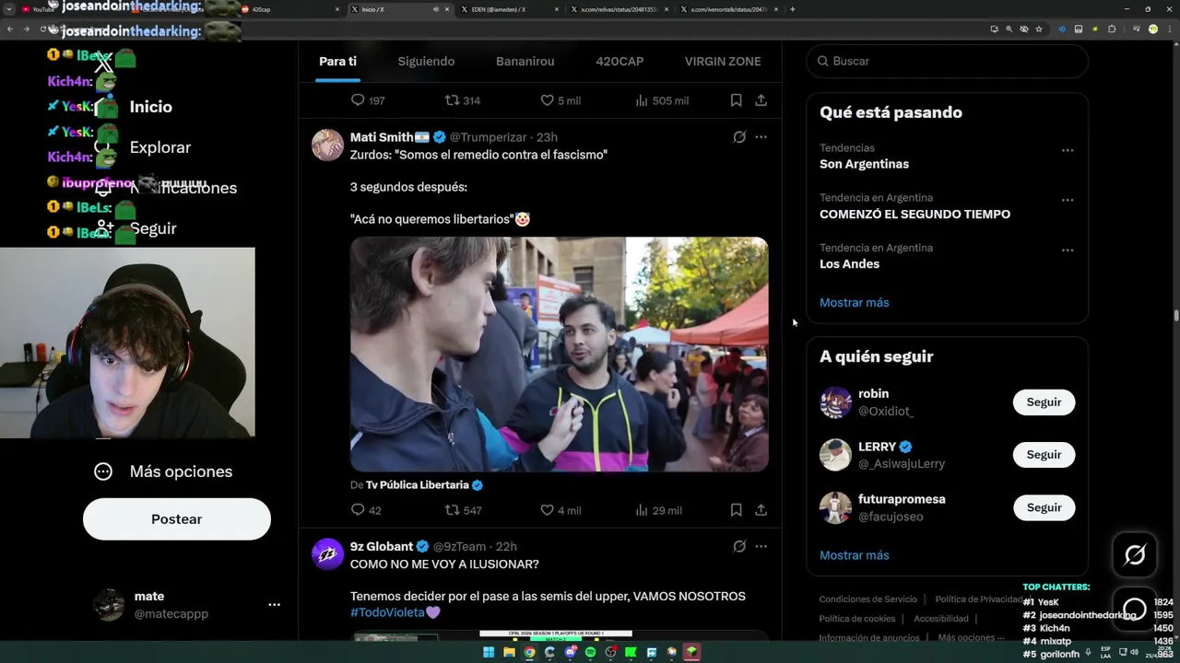Screen dimensions: 1180x663
Task: Open 9z Globant profile avatar
Action: (327, 554)
